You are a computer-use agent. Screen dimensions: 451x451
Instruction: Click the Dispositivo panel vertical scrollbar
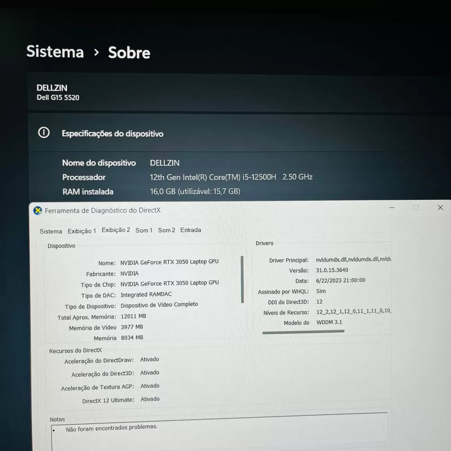pos(242,279)
